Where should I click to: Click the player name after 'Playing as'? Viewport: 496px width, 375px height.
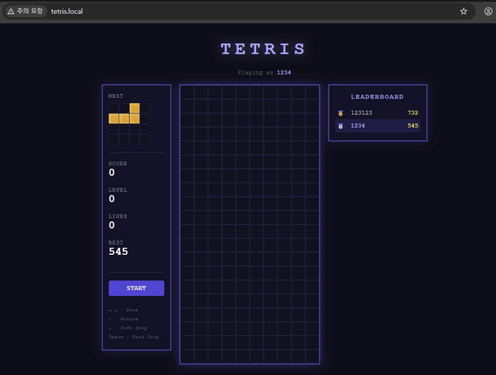click(284, 73)
